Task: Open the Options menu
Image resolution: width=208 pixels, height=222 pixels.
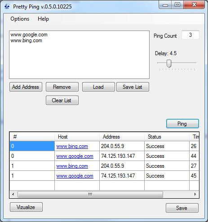Action: 20,19
